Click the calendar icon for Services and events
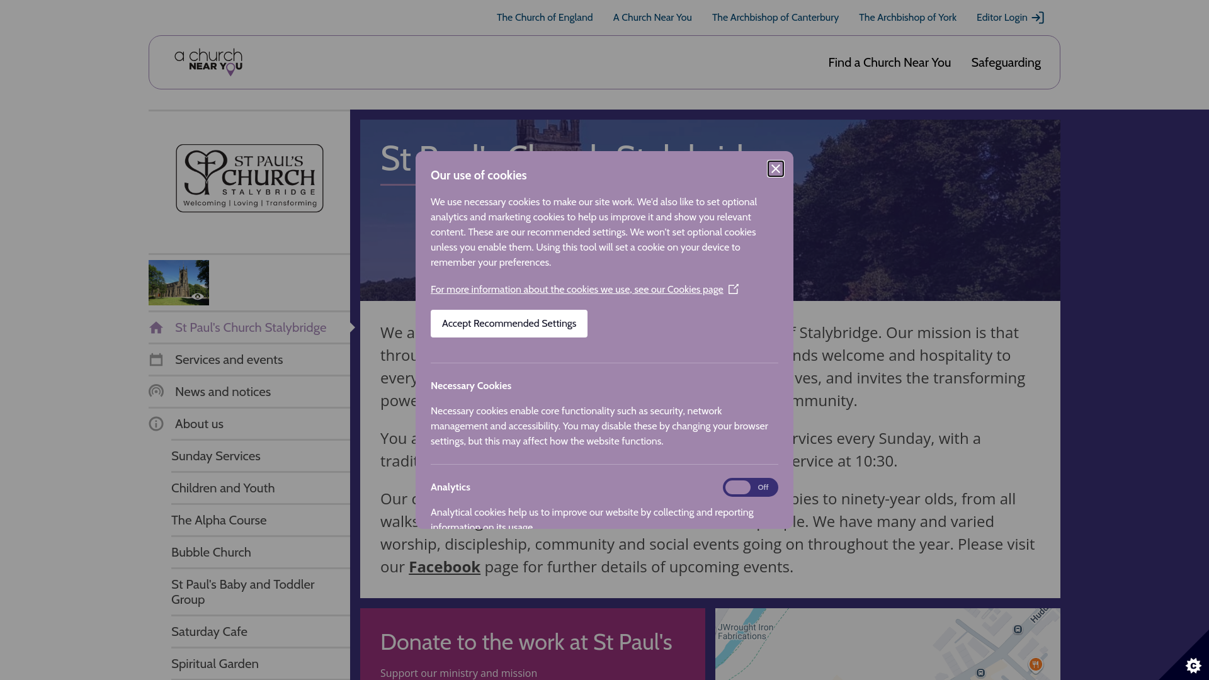This screenshot has width=1209, height=680. pos(156,360)
